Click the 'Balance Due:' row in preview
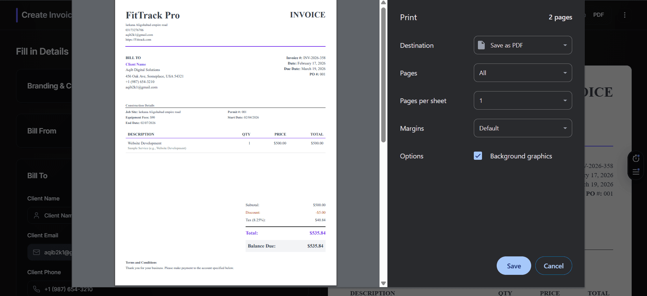The width and height of the screenshot is (647, 296). click(286, 246)
